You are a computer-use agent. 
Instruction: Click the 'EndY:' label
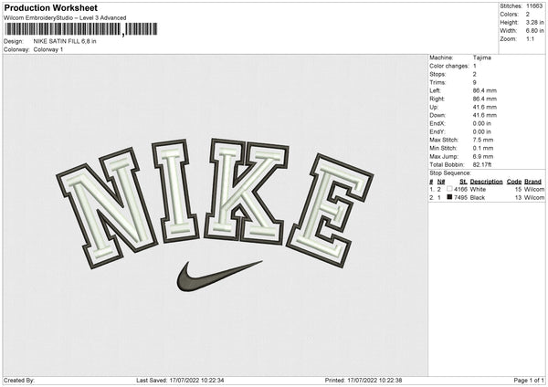[x=437, y=132]
